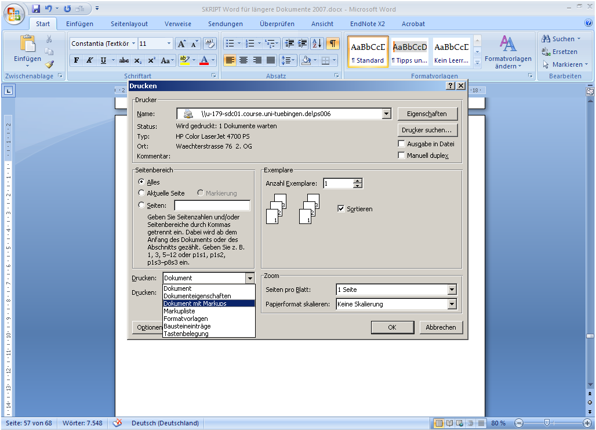
Task: Toggle Underline (U) formatting
Action: coord(103,60)
